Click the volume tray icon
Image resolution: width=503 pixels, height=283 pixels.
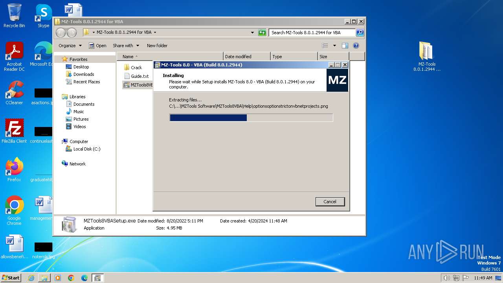click(447, 278)
